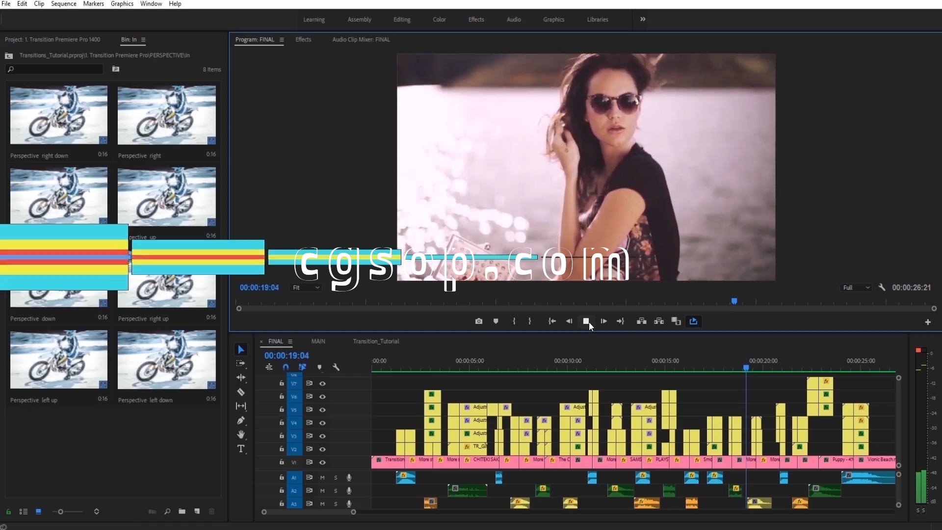Open the Full playback resolution dropdown
Viewport: 942px width, 530px height.
click(856, 288)
